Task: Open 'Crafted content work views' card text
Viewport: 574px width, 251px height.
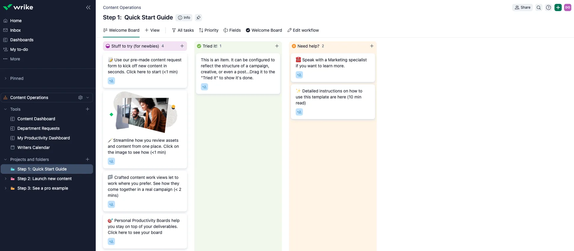Action: tap(144, 186)
